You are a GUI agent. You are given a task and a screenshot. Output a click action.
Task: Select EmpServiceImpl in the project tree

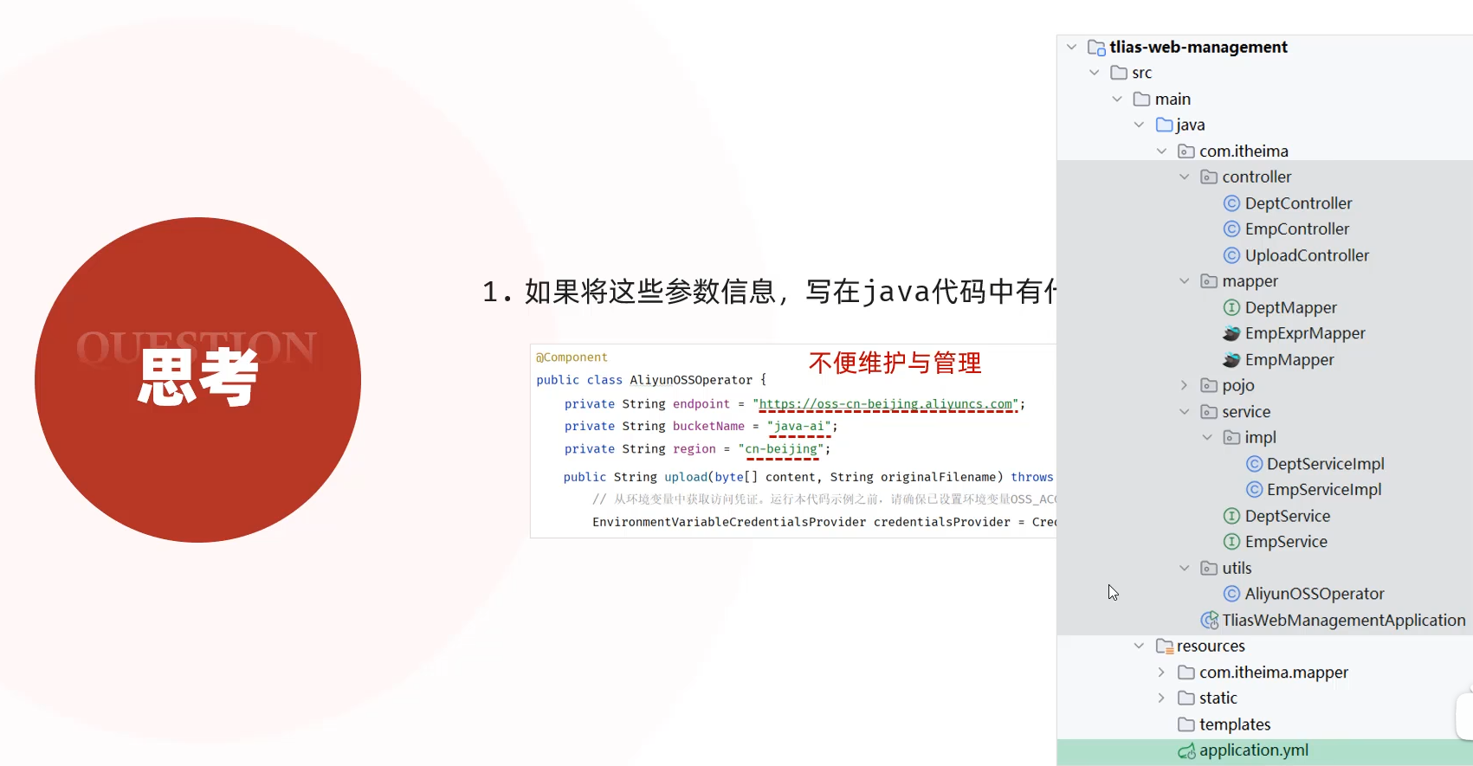1324,490
